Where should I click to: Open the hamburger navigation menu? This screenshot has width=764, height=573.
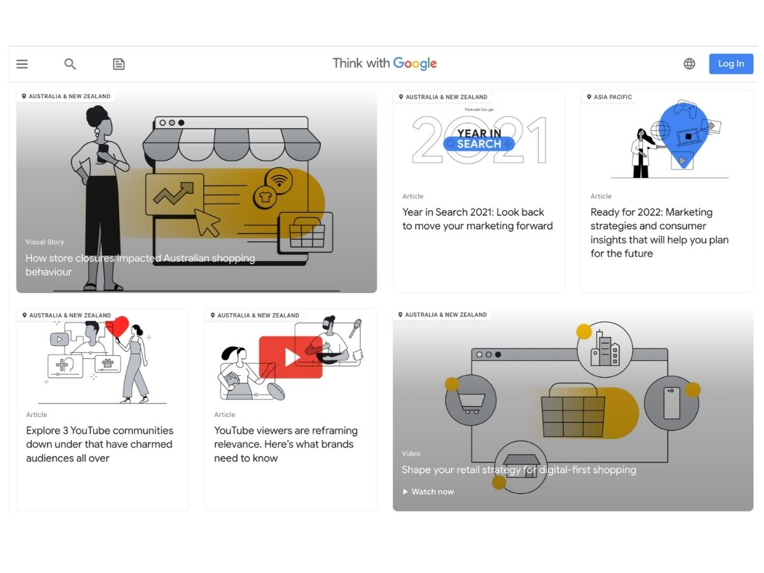point(22,64)
